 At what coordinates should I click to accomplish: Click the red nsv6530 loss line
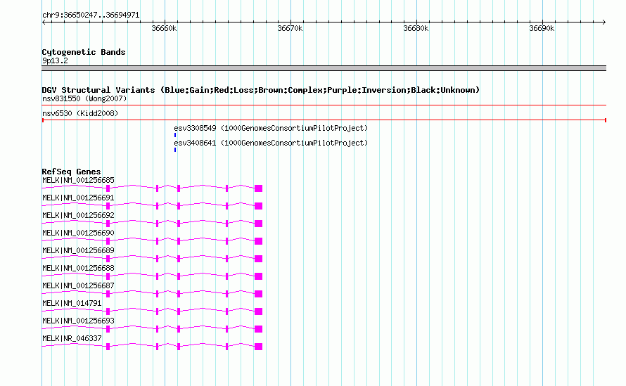tap(324, 120)
